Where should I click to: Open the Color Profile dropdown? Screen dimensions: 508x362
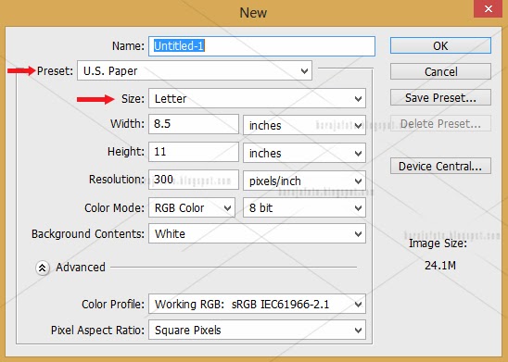(257, 304)
